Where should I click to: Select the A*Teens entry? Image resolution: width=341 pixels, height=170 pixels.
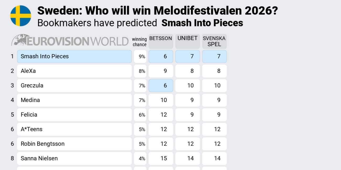click(74, 129)
